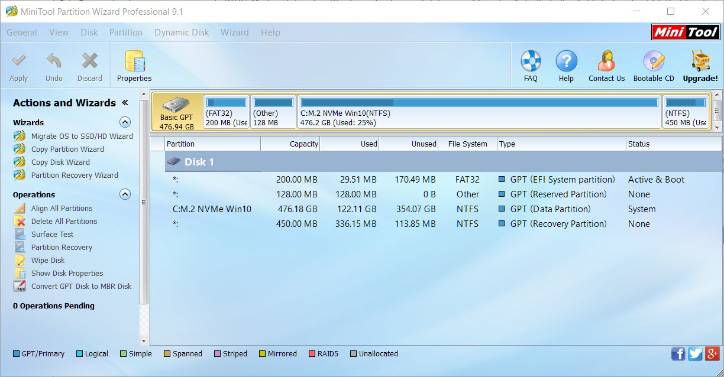Click the Show Disk Properties icon
Viewport: 724px width, 377px height.
tap(20, 273)
